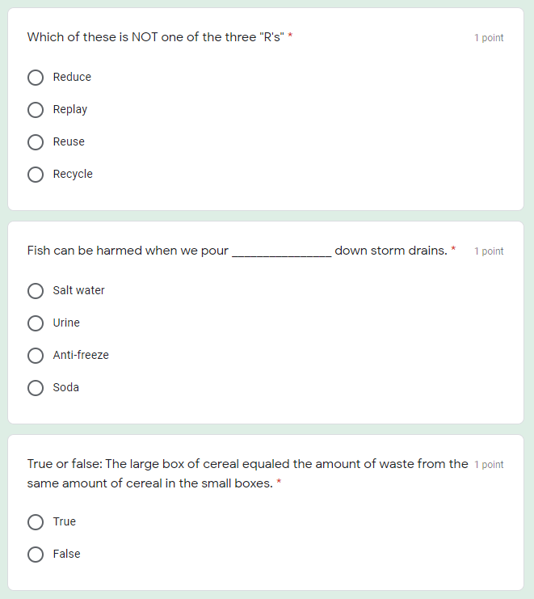This screenshot has height=599, width=534.
Task: Click the required asterisk after the three "R's" question
Action: click(x=290, y=37)
